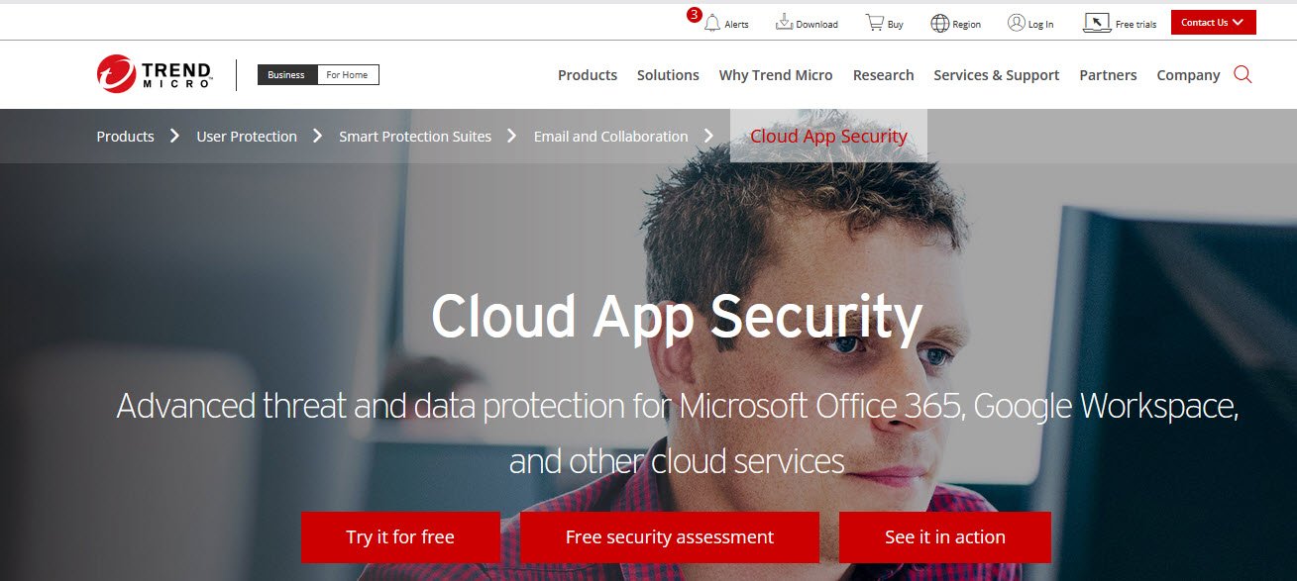This screenshot has width=1297, height=581.
Task: Go to Products breadcrumb
Action: click(x=125, y=137)
